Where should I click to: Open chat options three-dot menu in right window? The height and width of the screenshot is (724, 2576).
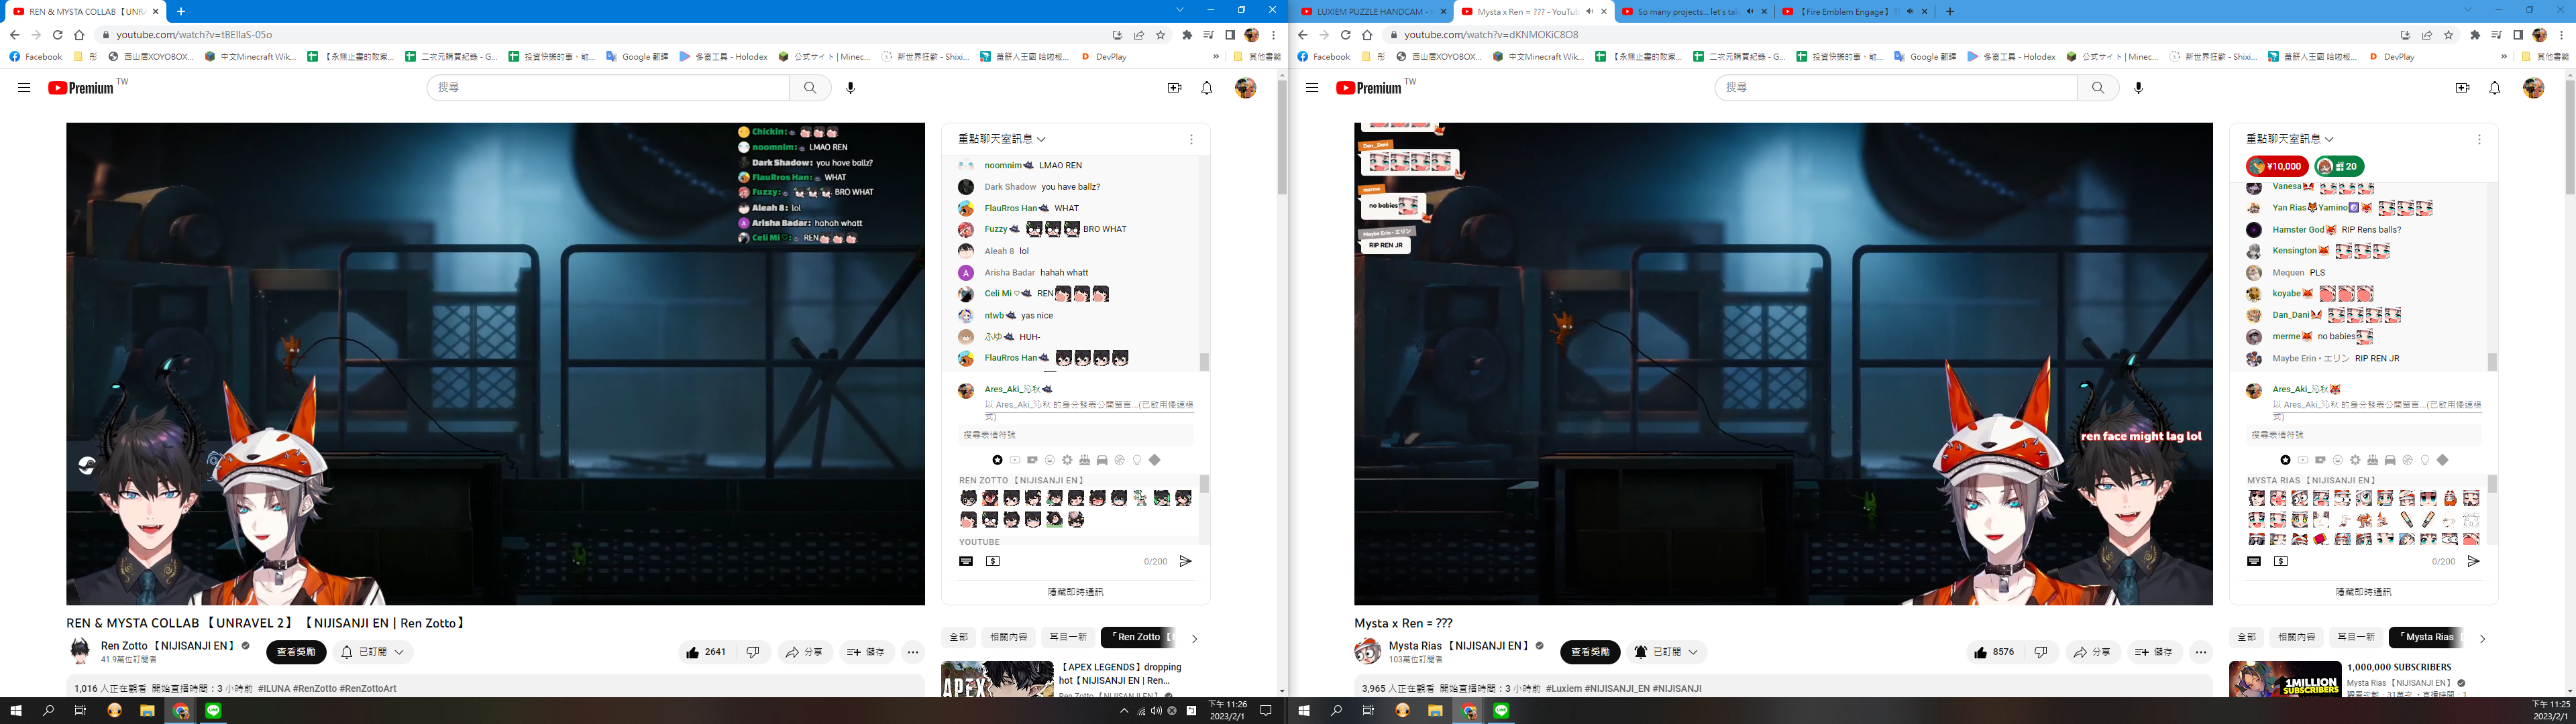pyautogui.click(x=2479, y=139)
